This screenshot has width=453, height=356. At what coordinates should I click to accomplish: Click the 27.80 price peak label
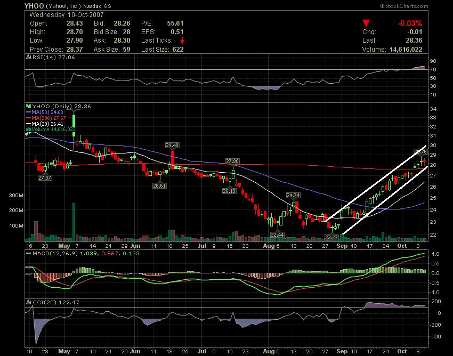point(232,161)
